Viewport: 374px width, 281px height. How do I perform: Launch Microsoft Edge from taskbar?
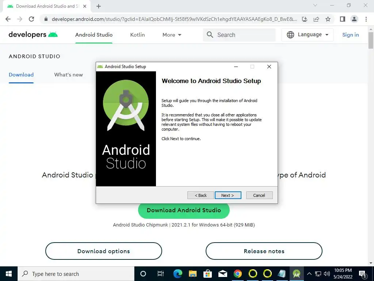click(x=178, y=274)
